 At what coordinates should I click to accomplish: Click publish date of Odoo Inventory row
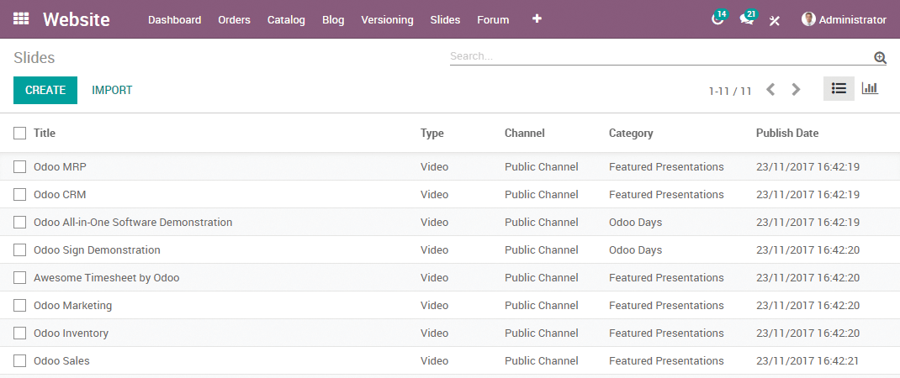[x=808, y=333]
